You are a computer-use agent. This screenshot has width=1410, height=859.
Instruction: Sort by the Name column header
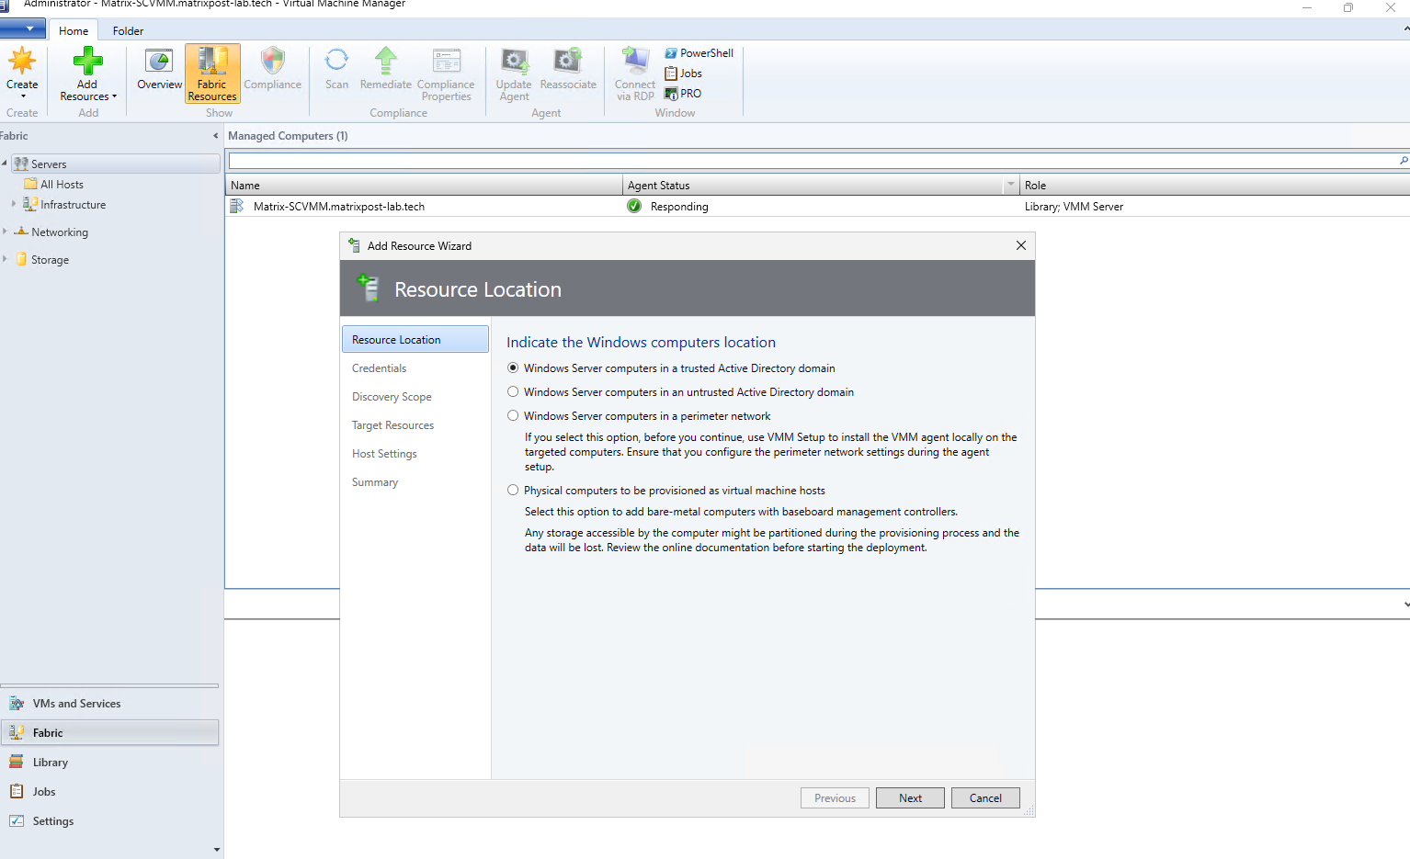pyautogui.click(x=424, y=185)
